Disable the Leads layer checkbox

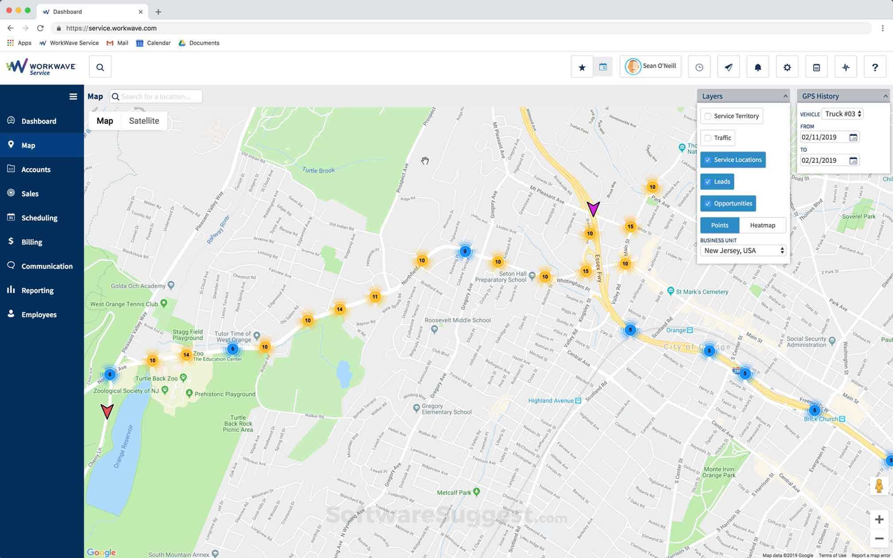tap(708, 182)
